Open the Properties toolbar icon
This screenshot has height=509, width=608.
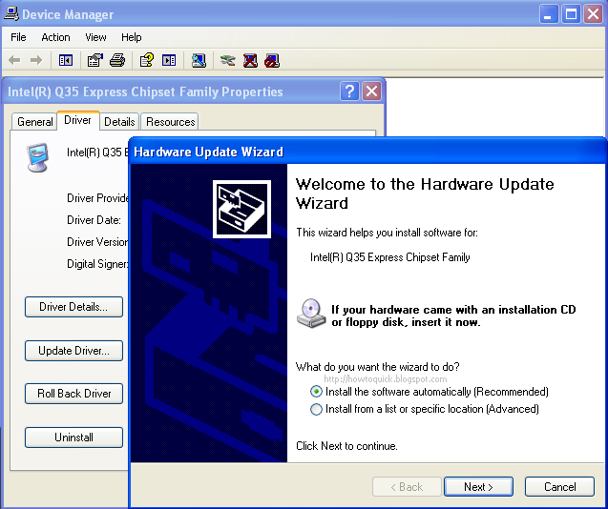[x=95, y=60]
